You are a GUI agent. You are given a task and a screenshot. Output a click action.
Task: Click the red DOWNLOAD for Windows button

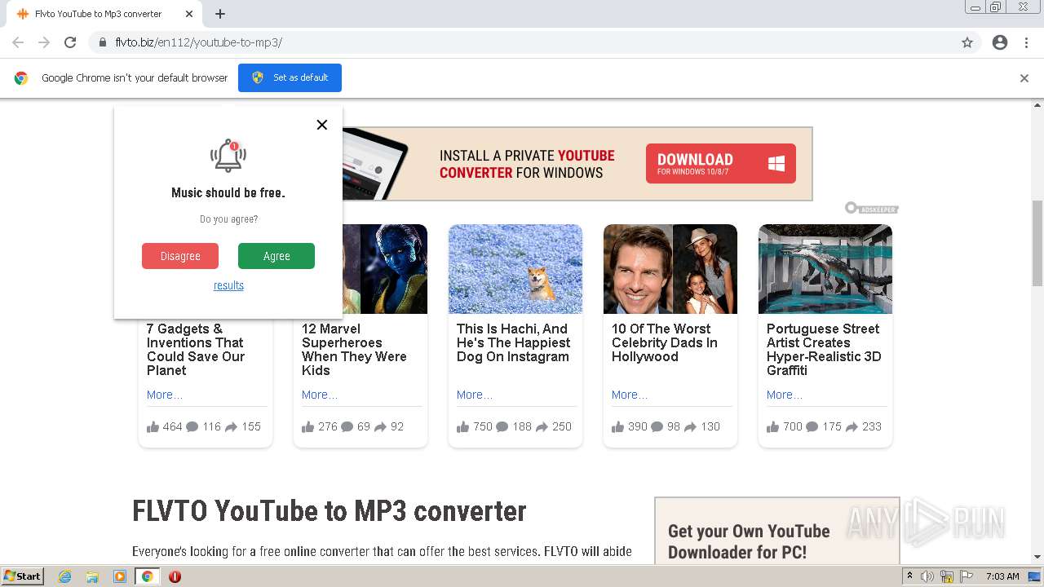tap(720, 164)
